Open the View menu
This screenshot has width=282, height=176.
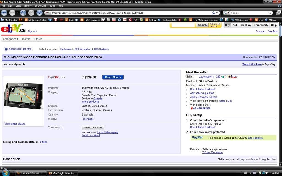click(18, 6)
